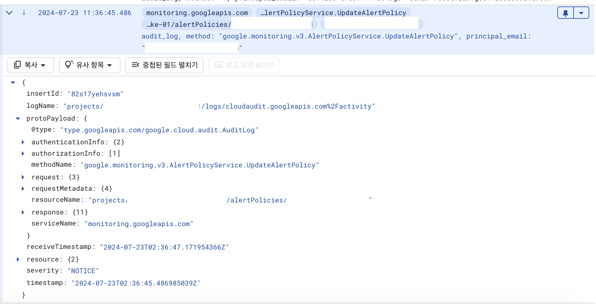Pin this log entry

point(566,13)
